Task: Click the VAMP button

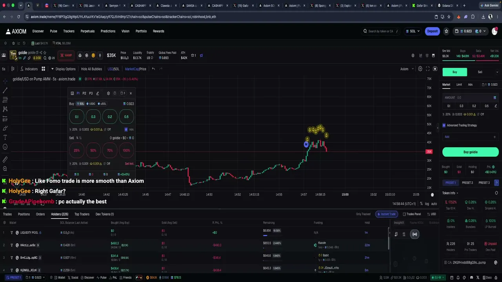Action: [66, 56]
